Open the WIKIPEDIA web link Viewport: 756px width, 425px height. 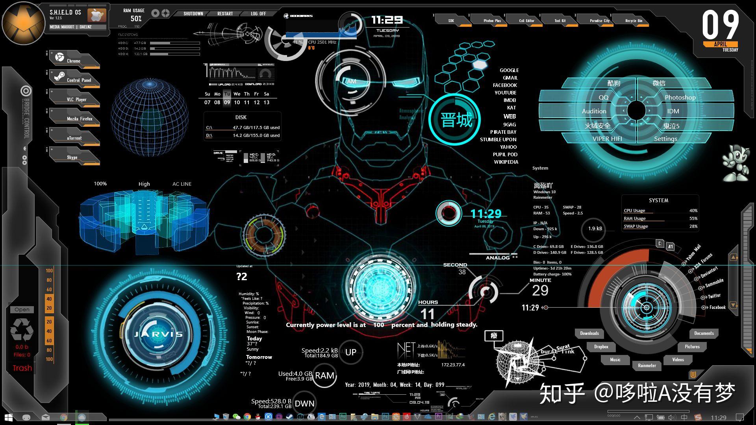506,162
